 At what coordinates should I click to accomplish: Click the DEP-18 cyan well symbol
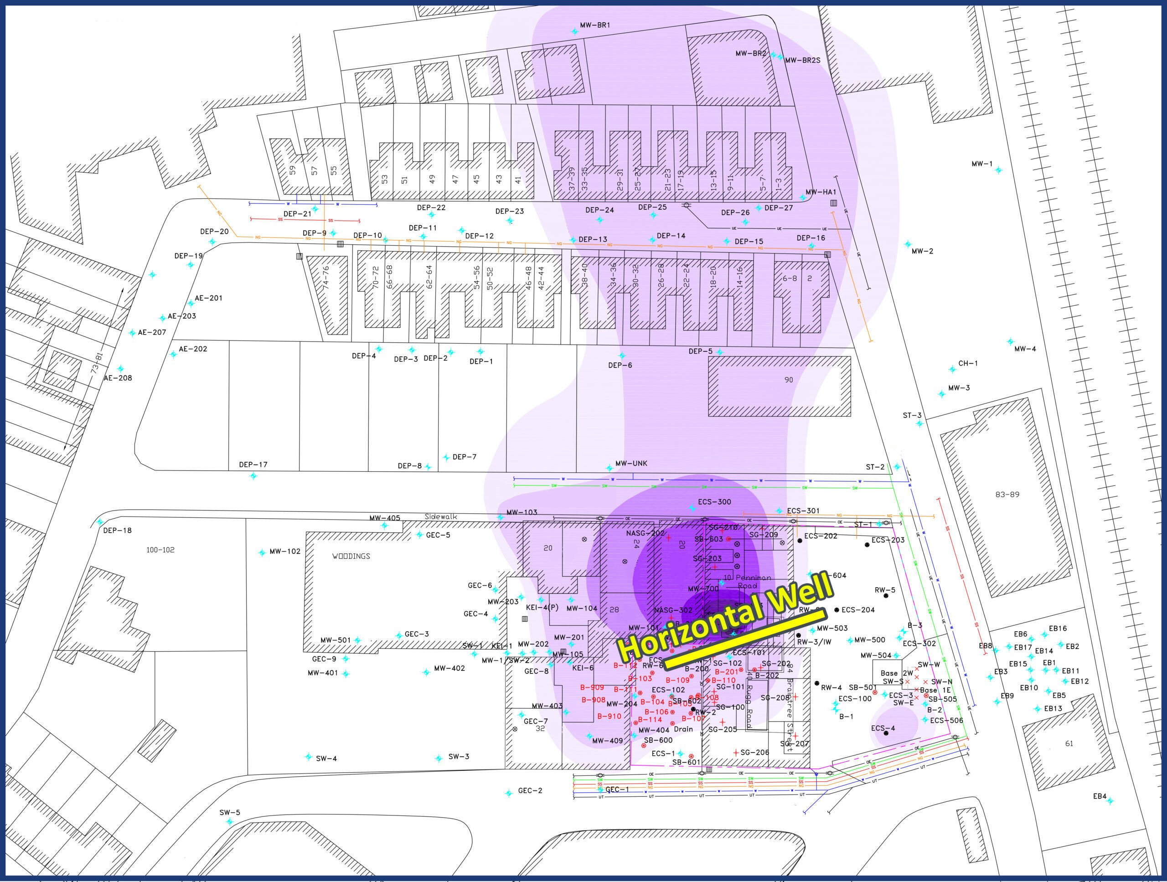tap(100, 522)
